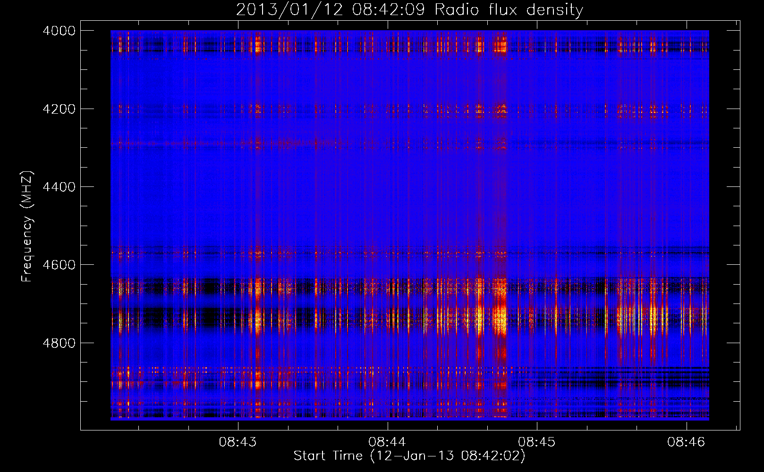764x472 pixels.
Task: Click the 4400 frequency axis label
Action: click(x=59, y=187)
